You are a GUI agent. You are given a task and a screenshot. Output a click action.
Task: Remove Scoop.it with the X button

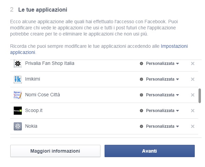[x=193, y=111]
